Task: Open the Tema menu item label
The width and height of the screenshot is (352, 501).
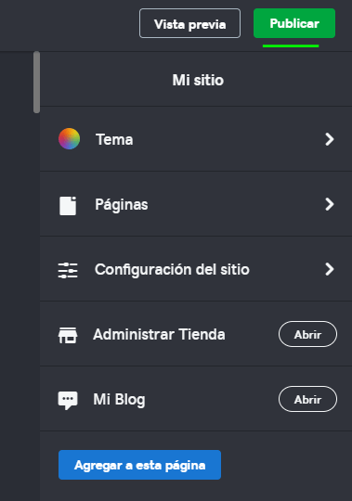Action: coord(114,139)
